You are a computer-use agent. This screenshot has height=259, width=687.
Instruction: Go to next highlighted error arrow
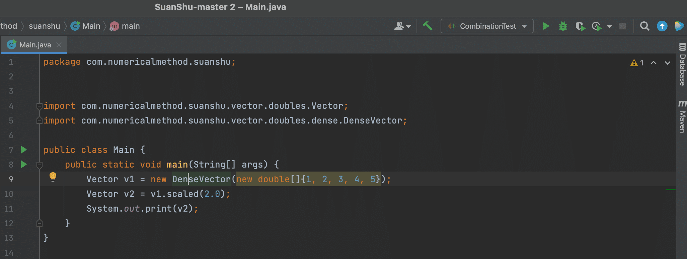(668, 63)
